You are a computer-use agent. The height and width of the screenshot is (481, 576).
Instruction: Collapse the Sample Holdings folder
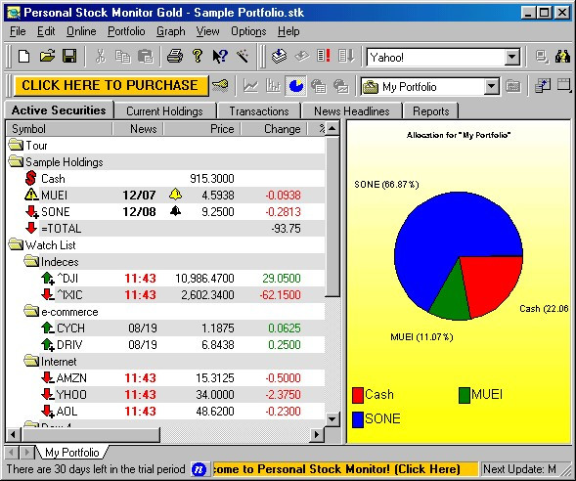[16, 161]
